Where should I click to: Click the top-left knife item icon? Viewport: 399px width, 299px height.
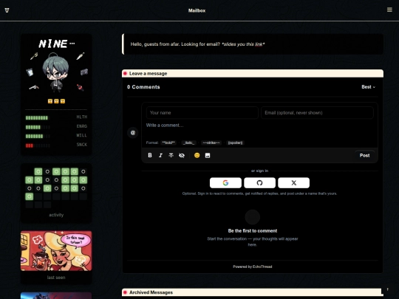34,56
